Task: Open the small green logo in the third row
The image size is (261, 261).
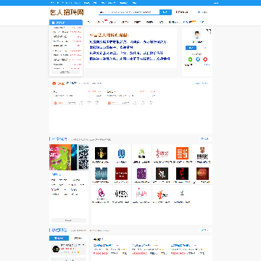Action: click(x=182, y=194)
